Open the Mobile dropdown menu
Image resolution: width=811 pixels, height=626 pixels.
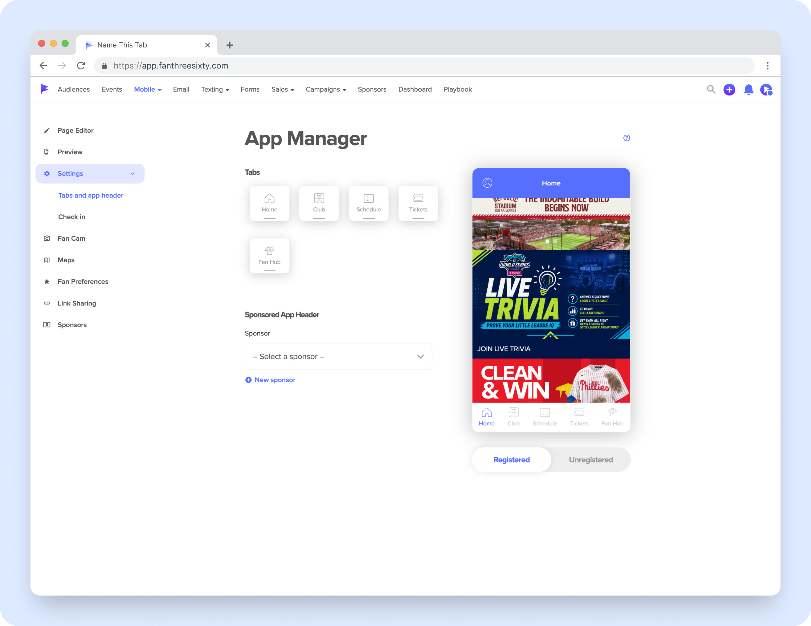point(147,89)
